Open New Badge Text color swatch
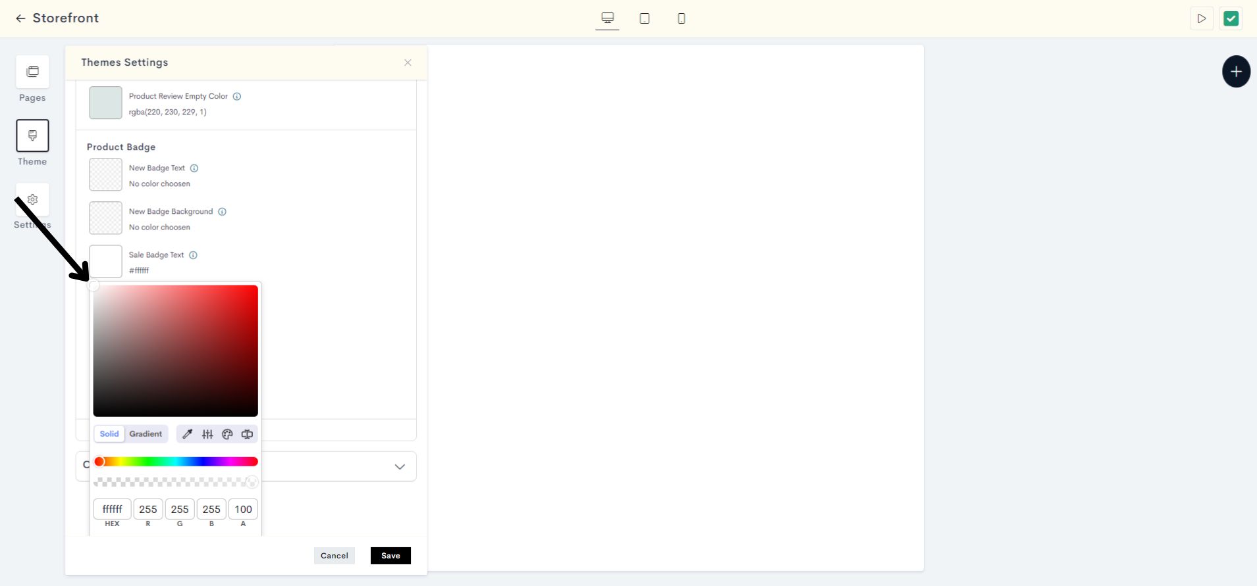 tap(105, 174)
